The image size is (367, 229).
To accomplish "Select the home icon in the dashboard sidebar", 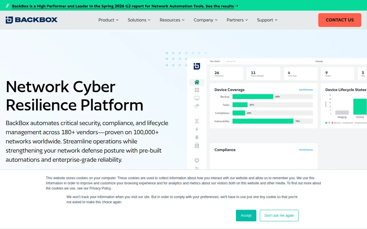I will pos(197,82).
